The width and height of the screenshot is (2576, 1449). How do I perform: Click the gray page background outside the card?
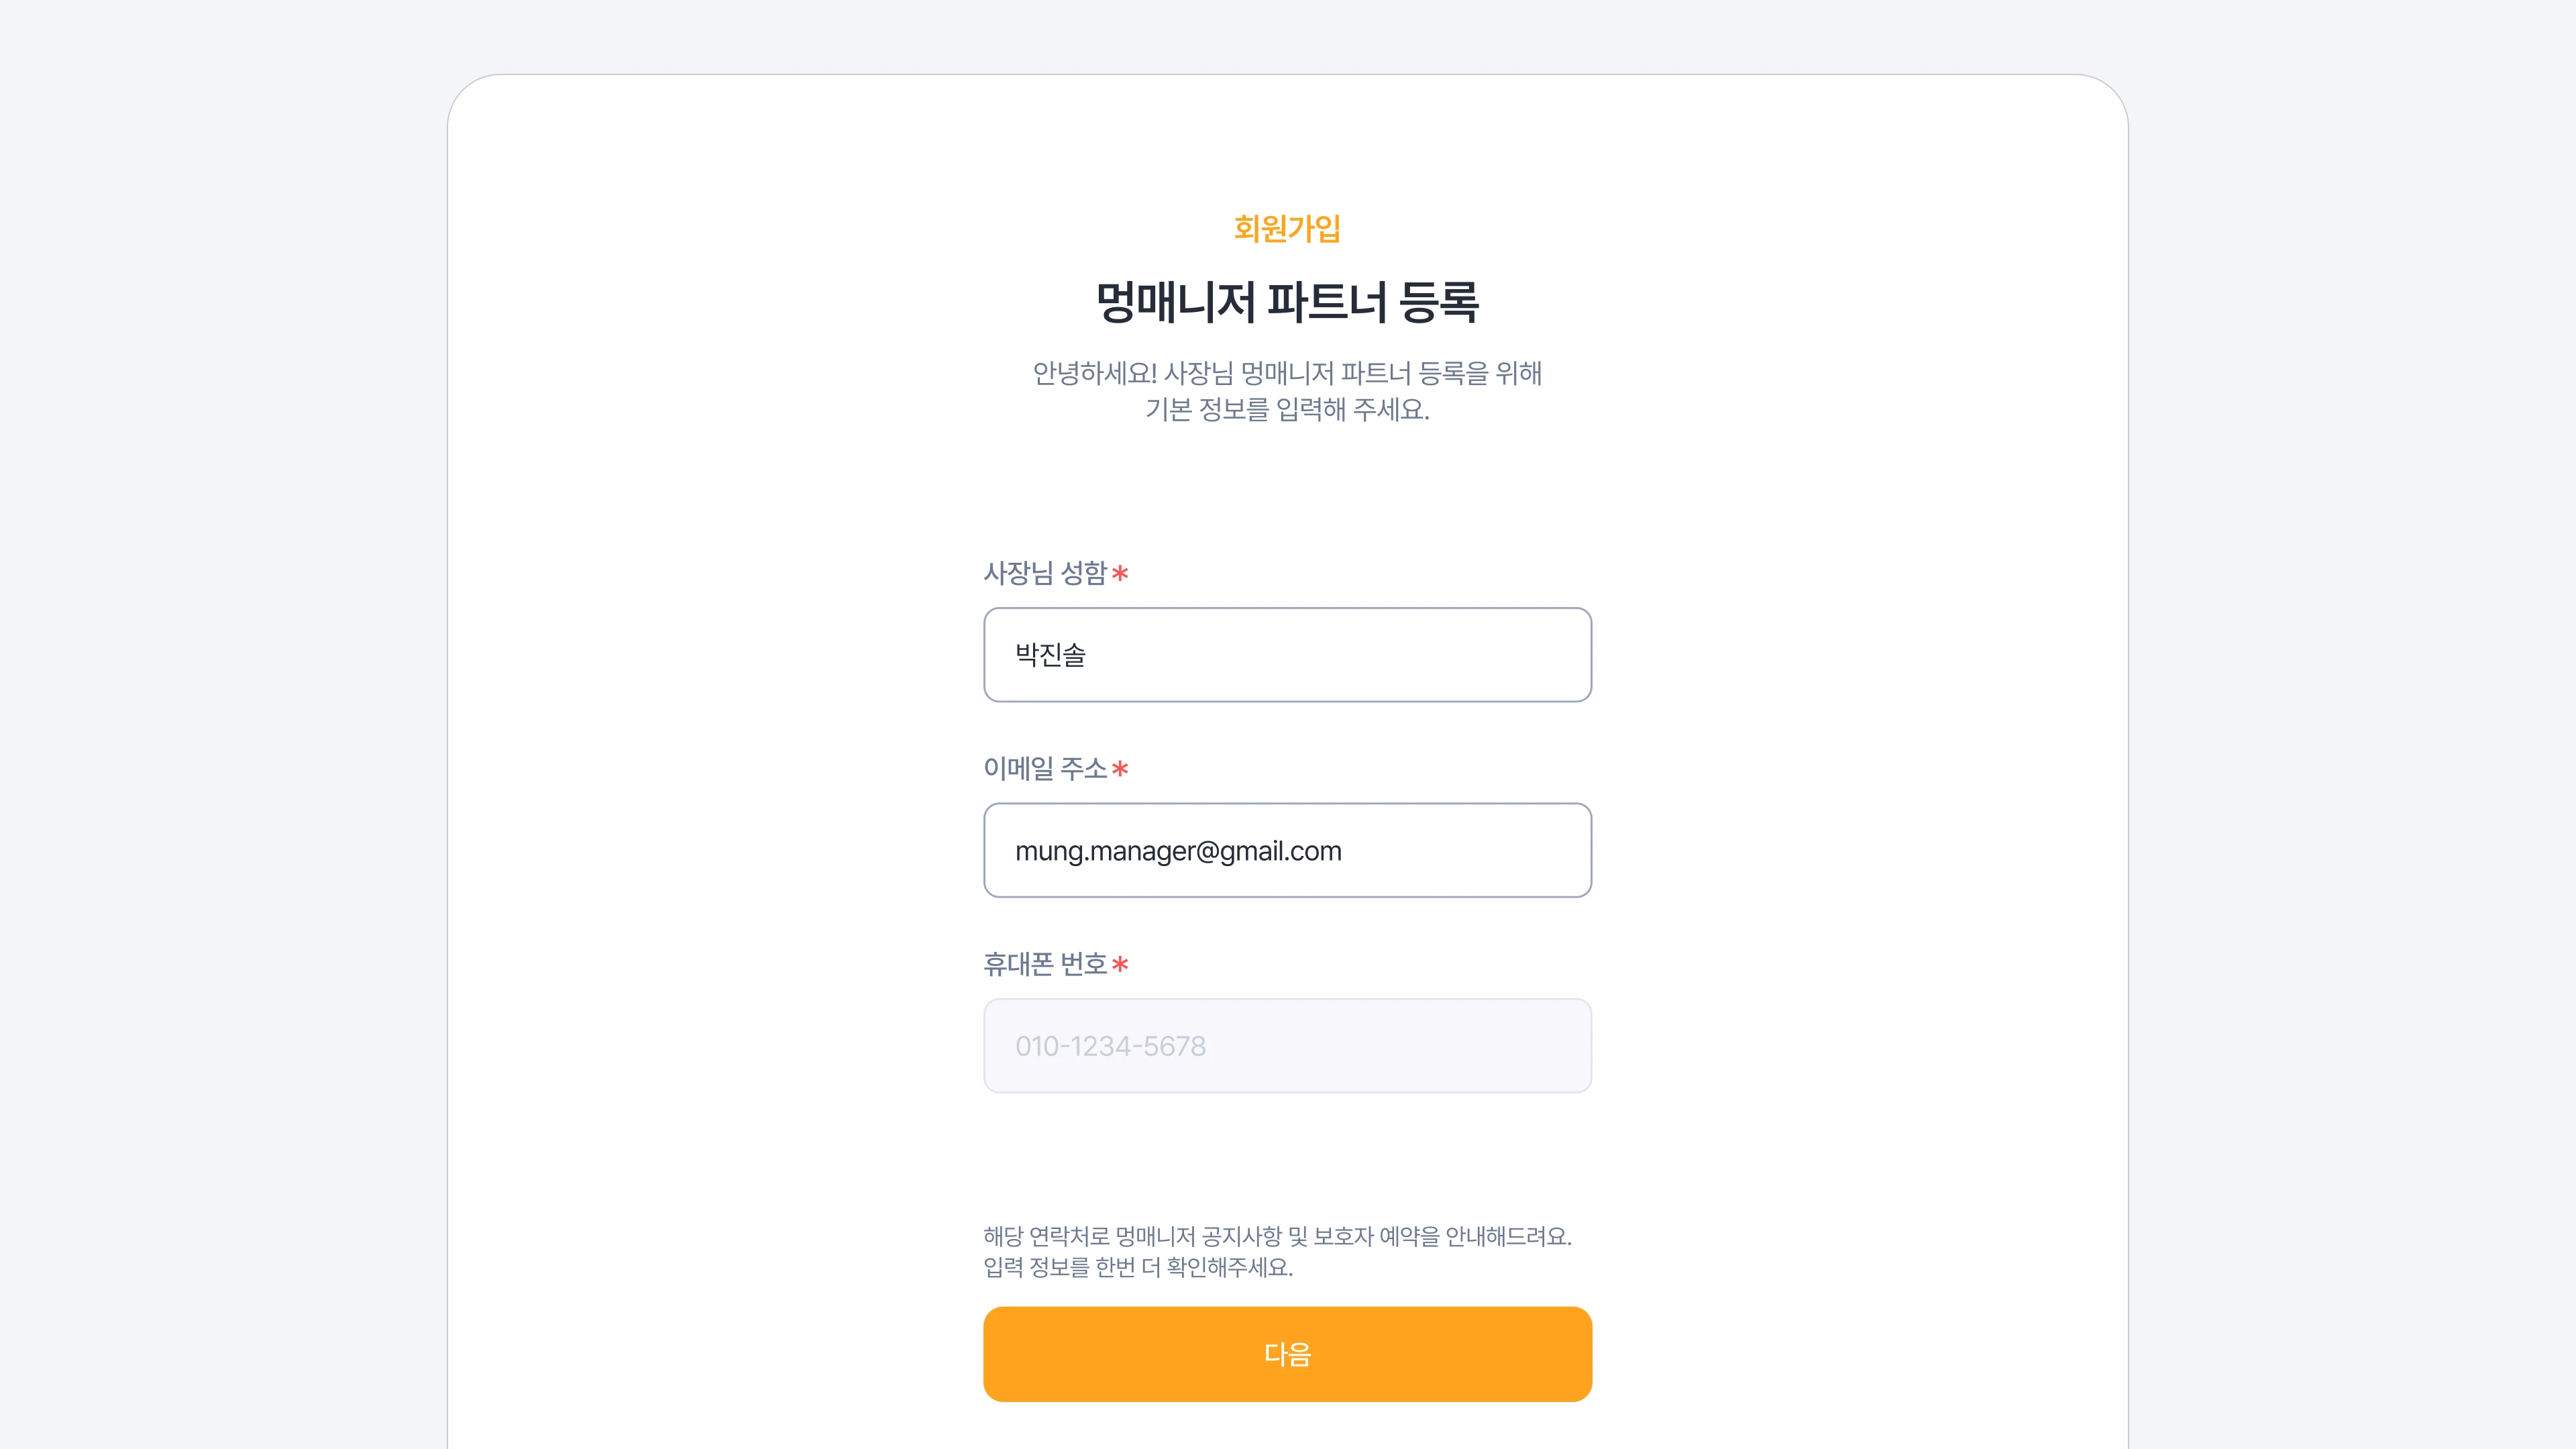click(x=220, y=700)
